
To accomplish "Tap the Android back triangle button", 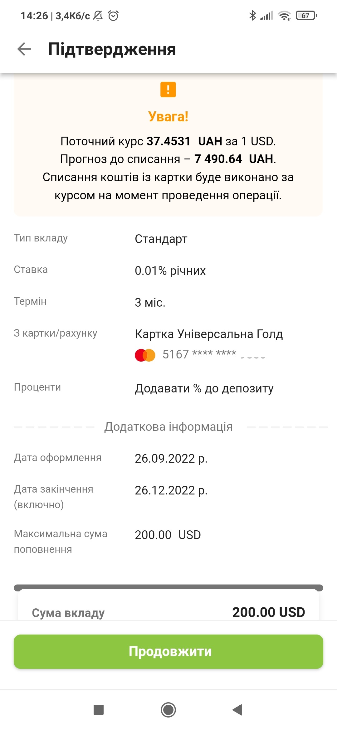I will pyautogui.click(x=238, y=710).
